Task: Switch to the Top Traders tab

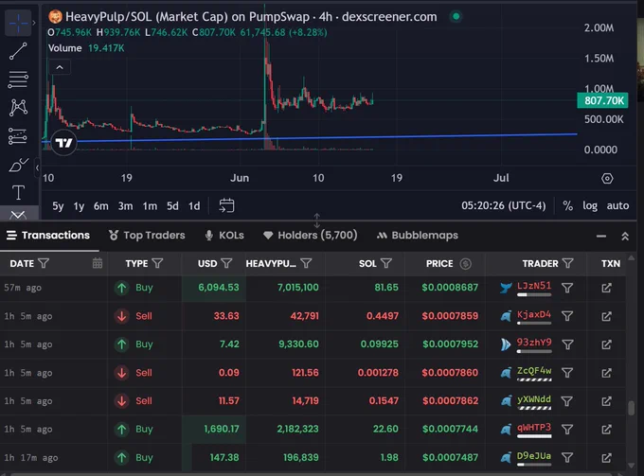Action: coord(147,235)
